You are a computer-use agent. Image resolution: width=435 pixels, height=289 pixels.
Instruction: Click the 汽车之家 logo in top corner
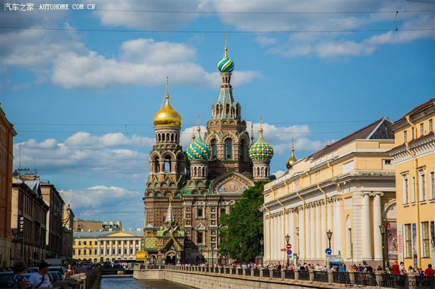coord(19,7)
